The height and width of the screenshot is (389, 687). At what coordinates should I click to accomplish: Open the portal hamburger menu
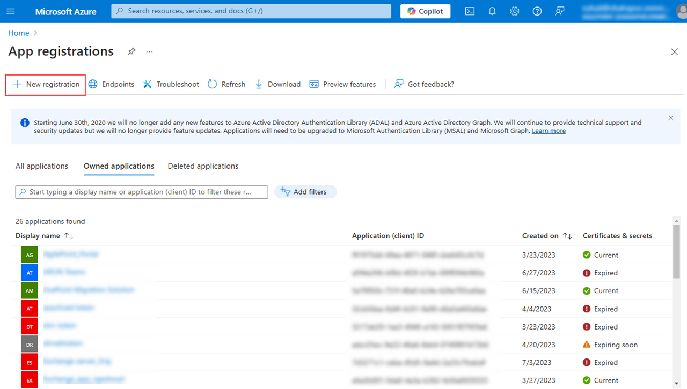pos(11,11)
